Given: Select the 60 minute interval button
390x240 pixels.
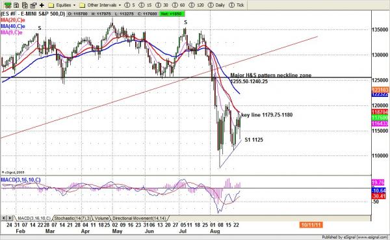Looking at the screenshot, I should (179, 5).
